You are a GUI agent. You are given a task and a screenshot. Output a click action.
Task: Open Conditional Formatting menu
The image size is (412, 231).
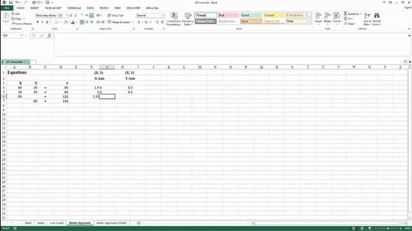(174, 19)
